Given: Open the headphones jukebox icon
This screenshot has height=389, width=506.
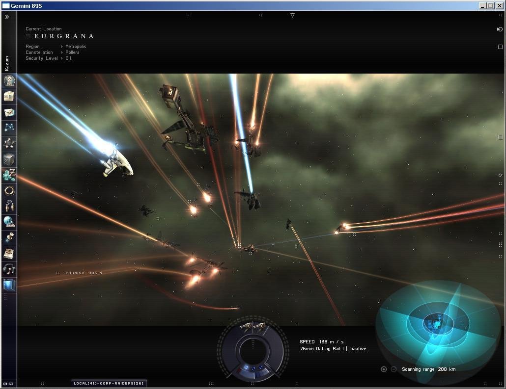Looking at the screenshot, I should click(x=9, y=269).
